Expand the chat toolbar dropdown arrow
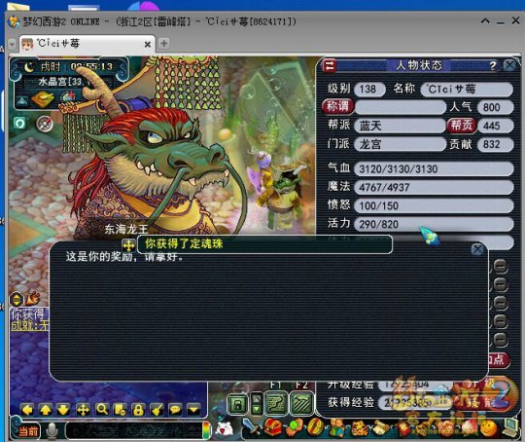The height and width of the screenshot is (442, 525). 193,410
